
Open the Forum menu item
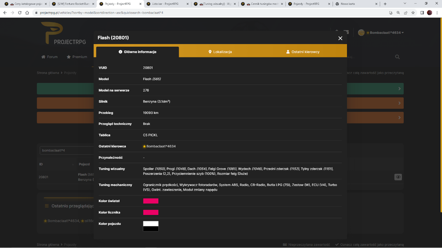click(x=50, y=57)
